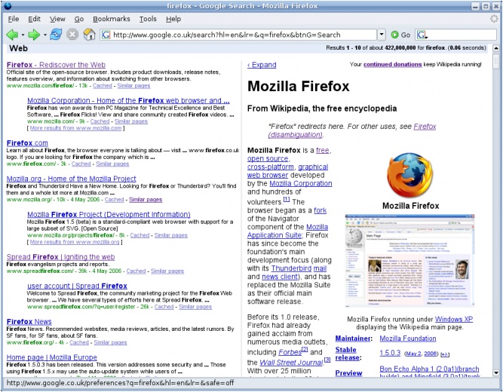The image size is (503, 392).
Task: Go to the Home page icon
Action: (89, 35)
